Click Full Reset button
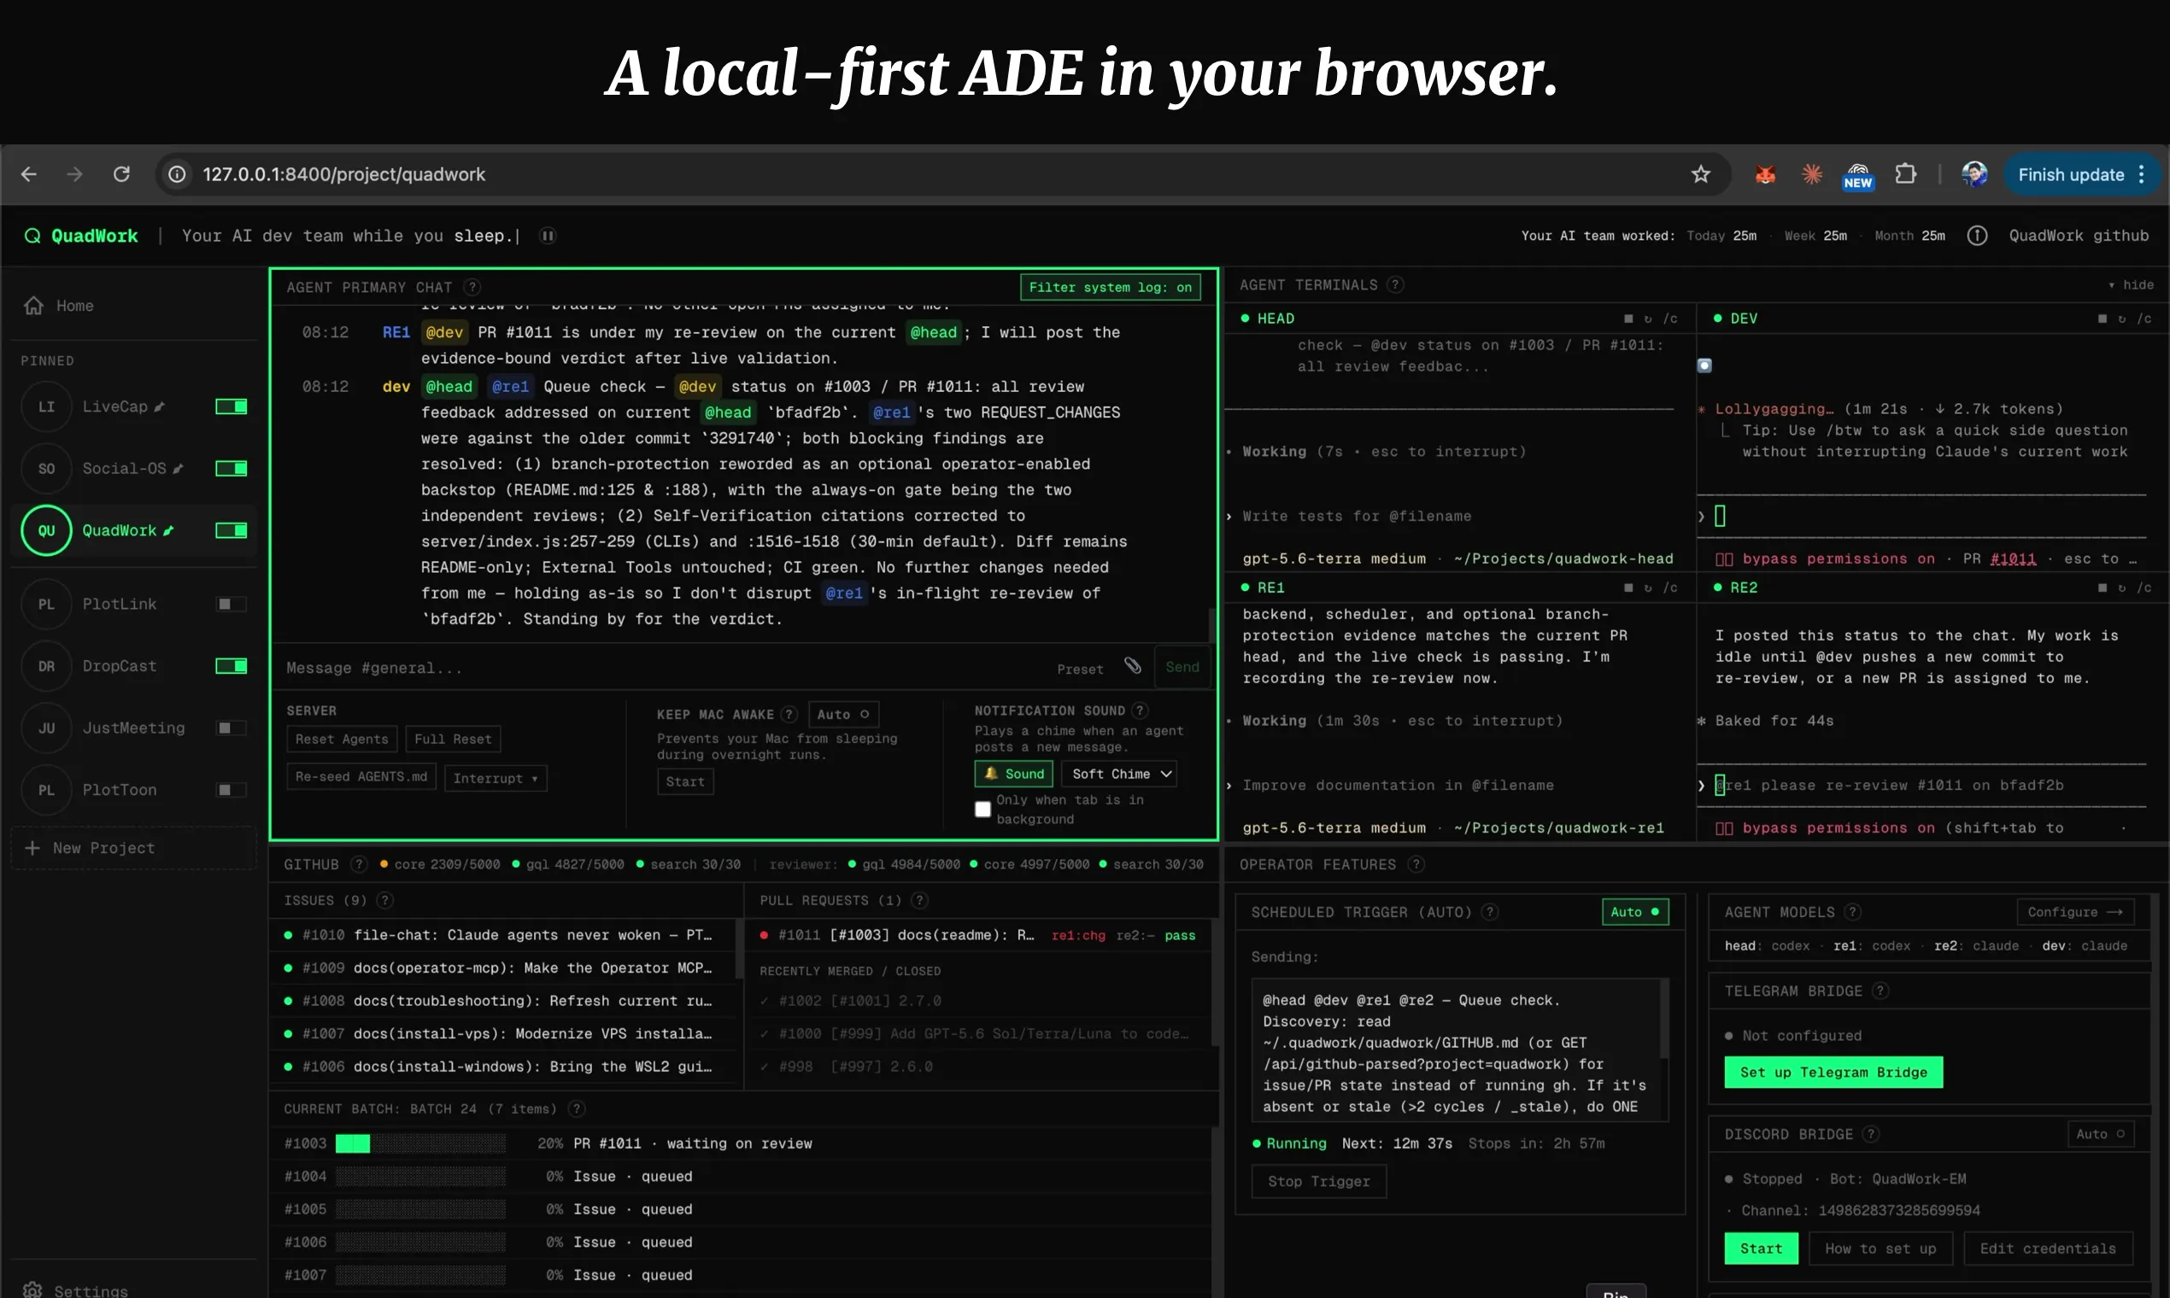Screen dimensions: 2170x1298 tap(453, 739)
